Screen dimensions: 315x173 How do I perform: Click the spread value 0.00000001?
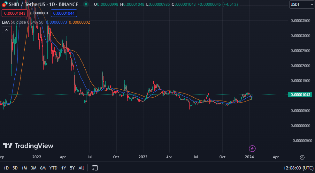point(39,13)
